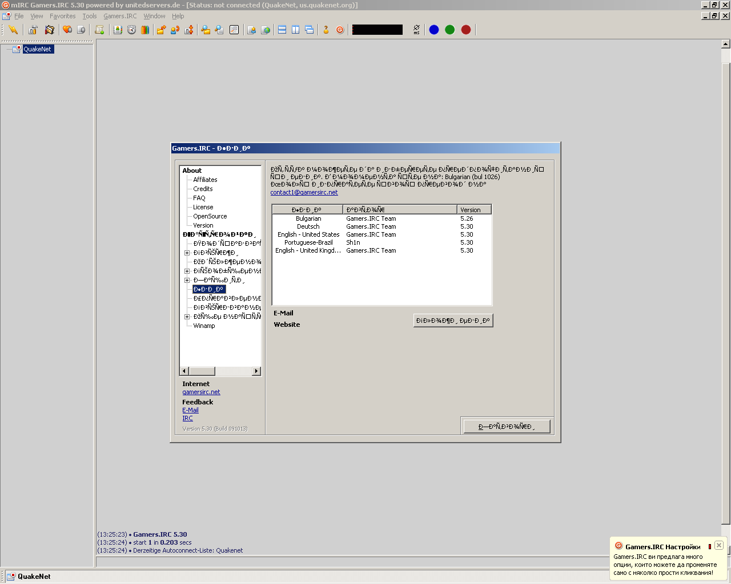Click the clock timer toolbar icon
Screen dimensions: 731x584
(x=131, y=30)
